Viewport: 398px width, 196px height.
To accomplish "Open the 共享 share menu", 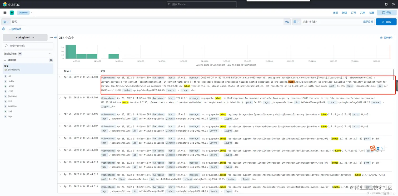I will pyautogui.click(x=362, y=13).
